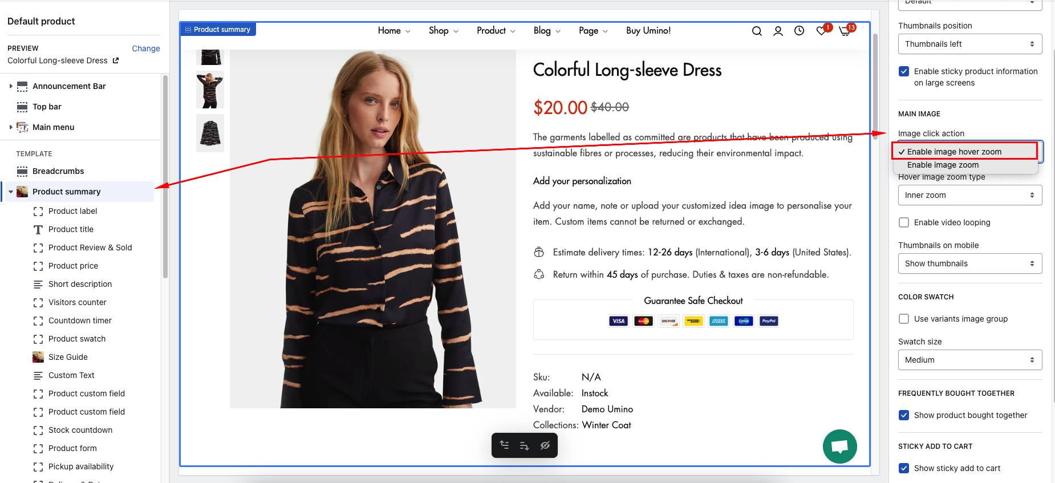This screenshot has width=1055, height=483.
Task: Open the shopping cart icon
Action: 845,31
